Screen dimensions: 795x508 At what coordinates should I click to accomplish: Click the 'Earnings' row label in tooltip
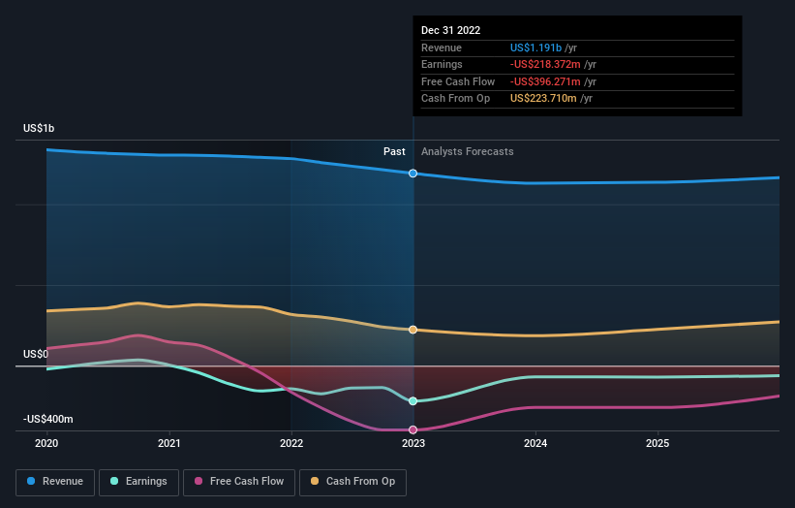[443, 64]
